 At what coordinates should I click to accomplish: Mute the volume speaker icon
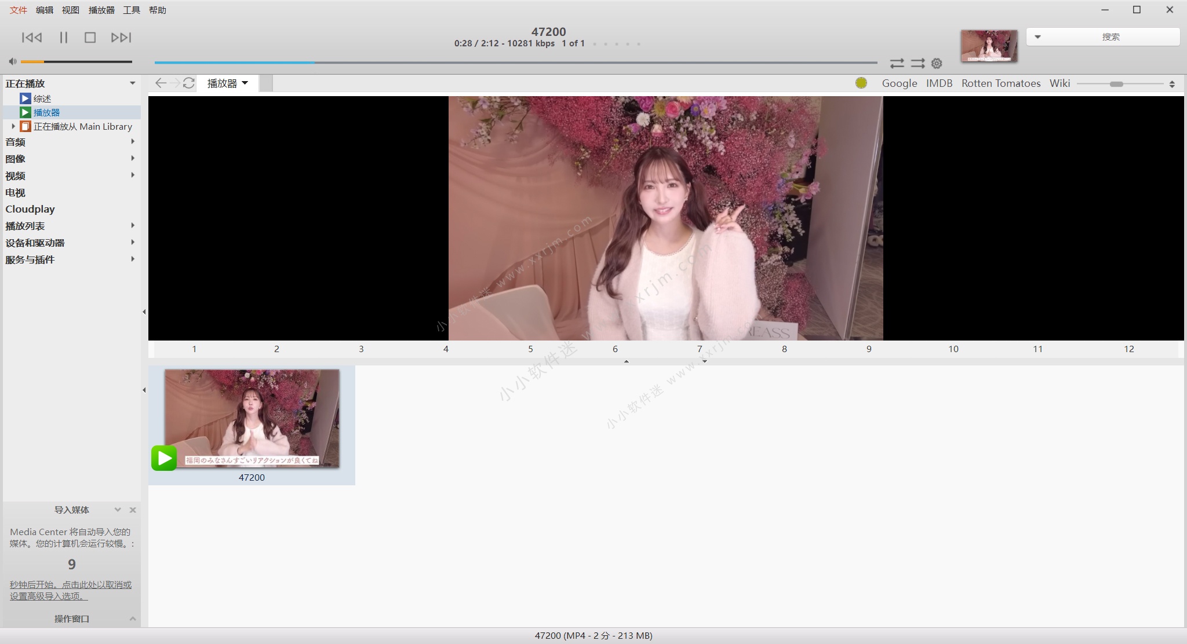[x=12, y=61]
